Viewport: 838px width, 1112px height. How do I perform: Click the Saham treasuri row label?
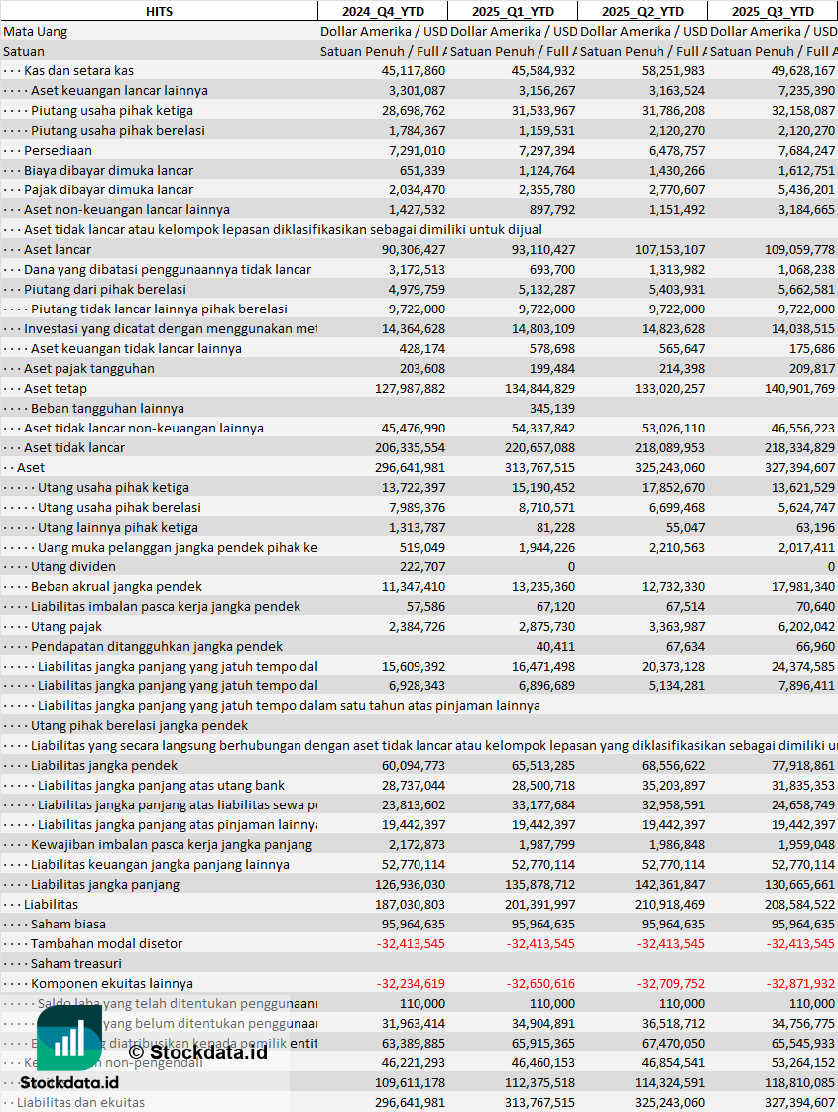click(75, 964)
